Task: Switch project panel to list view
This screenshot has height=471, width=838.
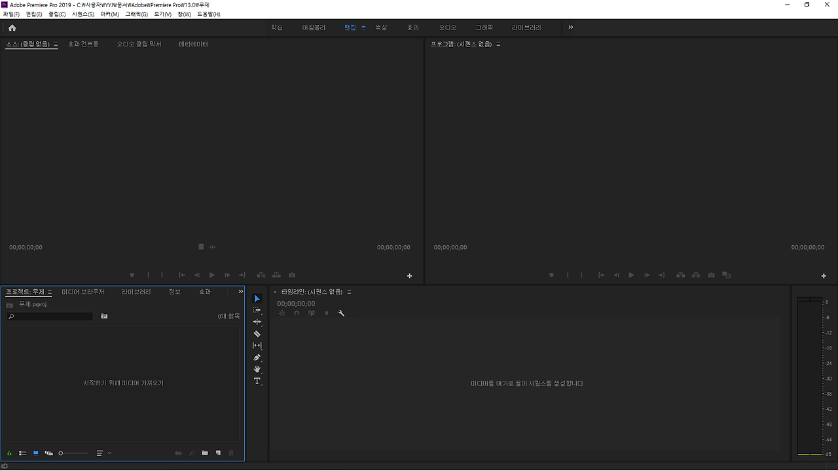Action: (22, 453)
